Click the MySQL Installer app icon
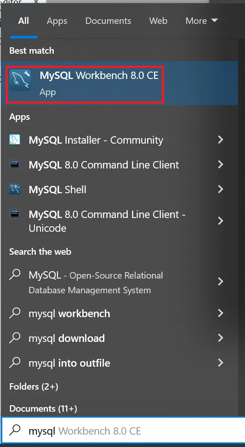 [x=15, y=140]
